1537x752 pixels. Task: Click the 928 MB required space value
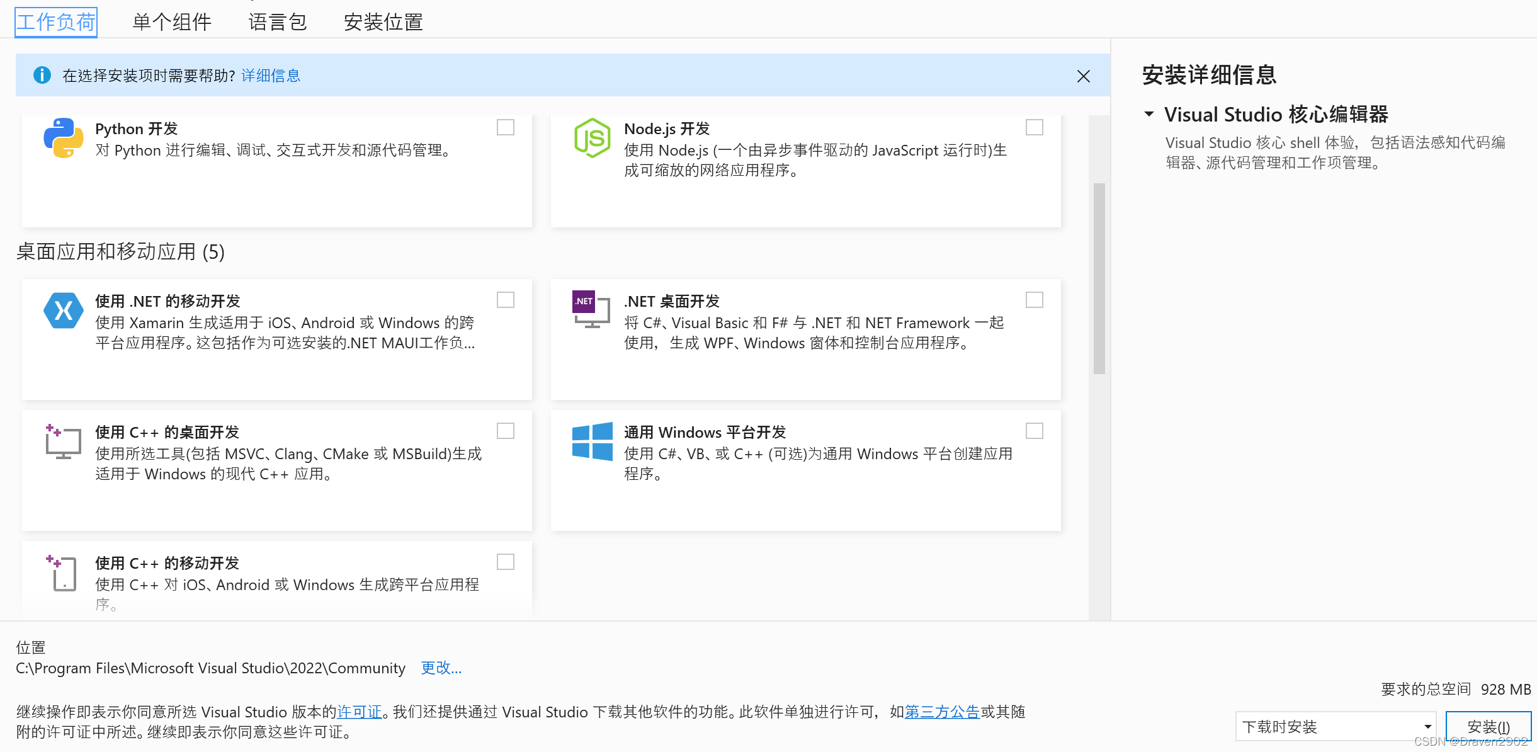[x=1506, y=689]
